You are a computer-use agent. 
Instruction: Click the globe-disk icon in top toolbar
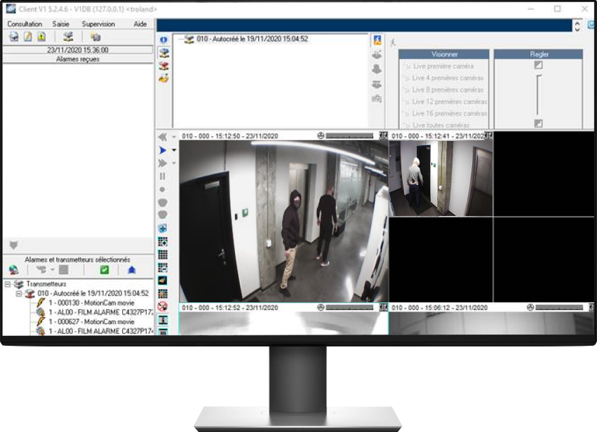click(14, 36)
